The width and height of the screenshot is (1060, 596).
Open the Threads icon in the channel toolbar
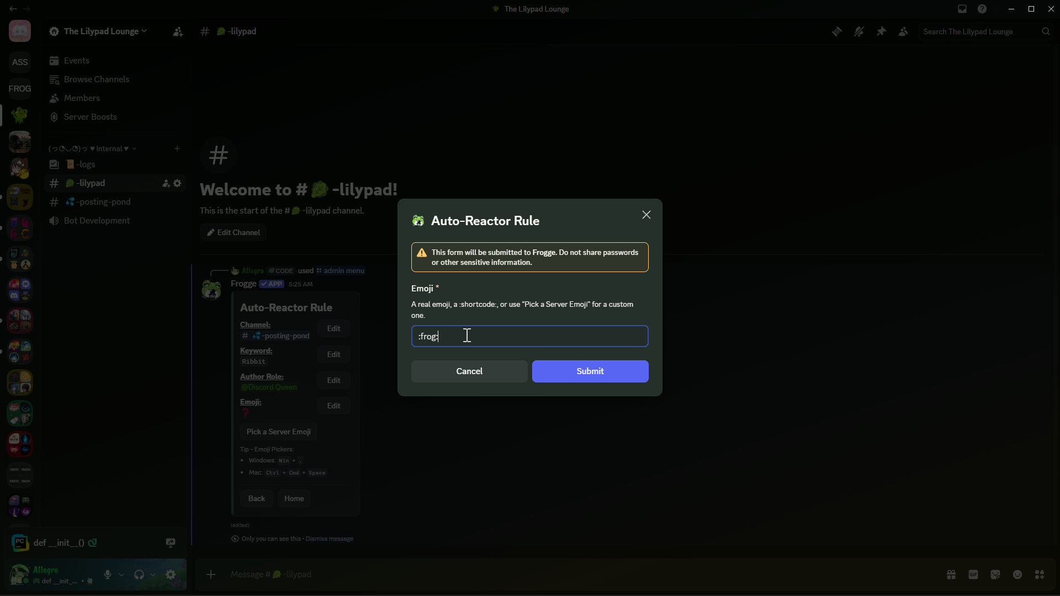click(x=837, y=32)
